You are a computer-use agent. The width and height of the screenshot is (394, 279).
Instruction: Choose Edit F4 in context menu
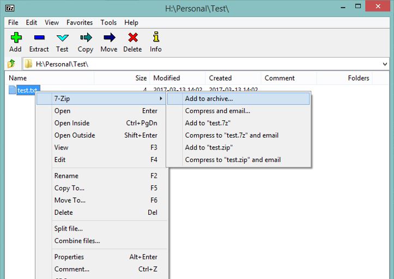(x=101, y=160)
